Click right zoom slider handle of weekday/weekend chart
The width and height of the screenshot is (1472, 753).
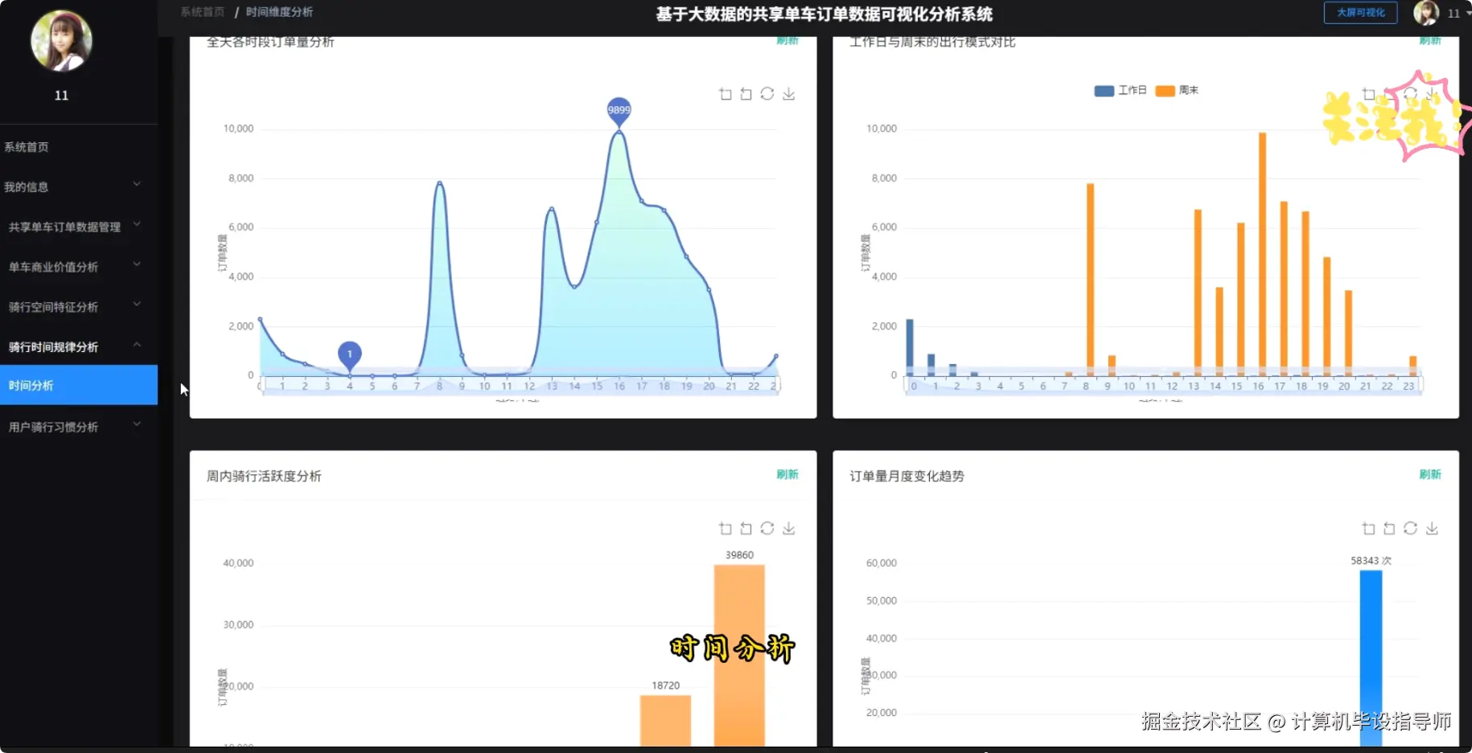click(1421, 386)
